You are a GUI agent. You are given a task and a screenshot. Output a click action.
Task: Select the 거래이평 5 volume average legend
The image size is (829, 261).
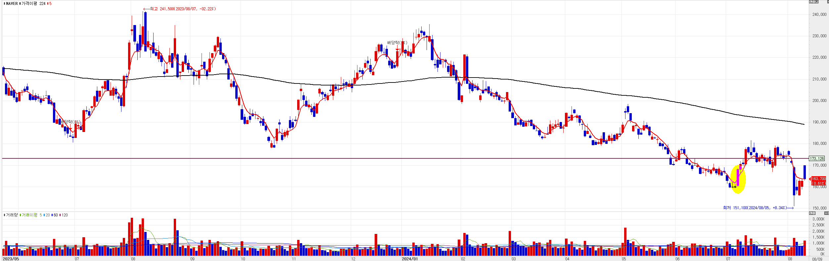click(31, 215)
